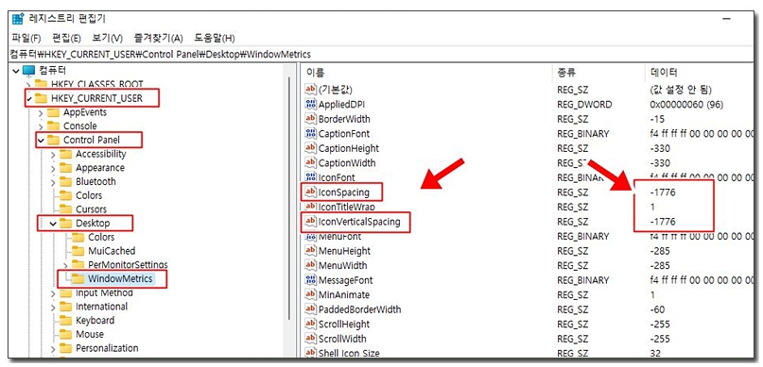Open the 파일(F) menu
763x367 pixels.
(x=26, y=38)
